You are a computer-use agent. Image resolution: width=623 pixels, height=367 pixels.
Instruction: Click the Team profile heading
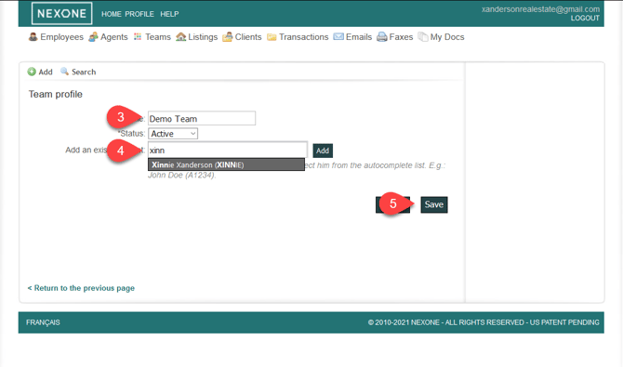(56, 94)
